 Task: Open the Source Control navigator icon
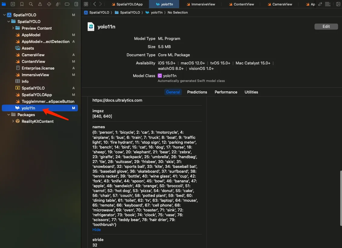click(x=13, y=4)
